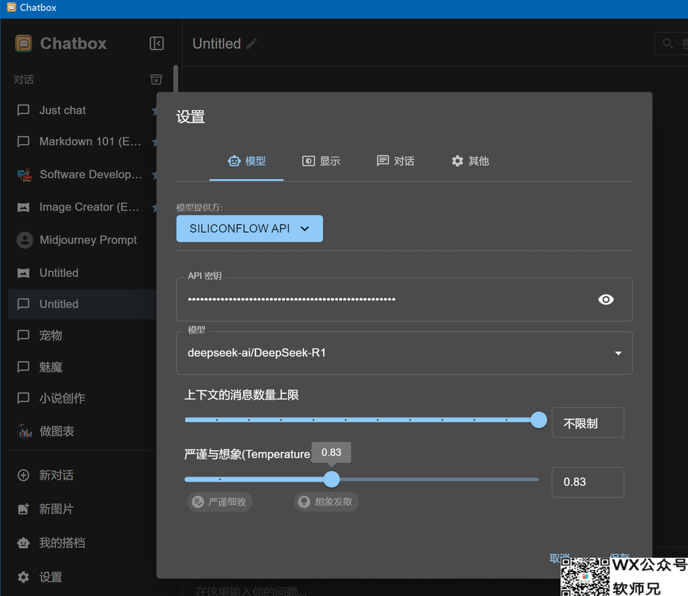Open the 宠物 conversation
The height and width of the screenshot is (596, 688).
coord(83,335)
